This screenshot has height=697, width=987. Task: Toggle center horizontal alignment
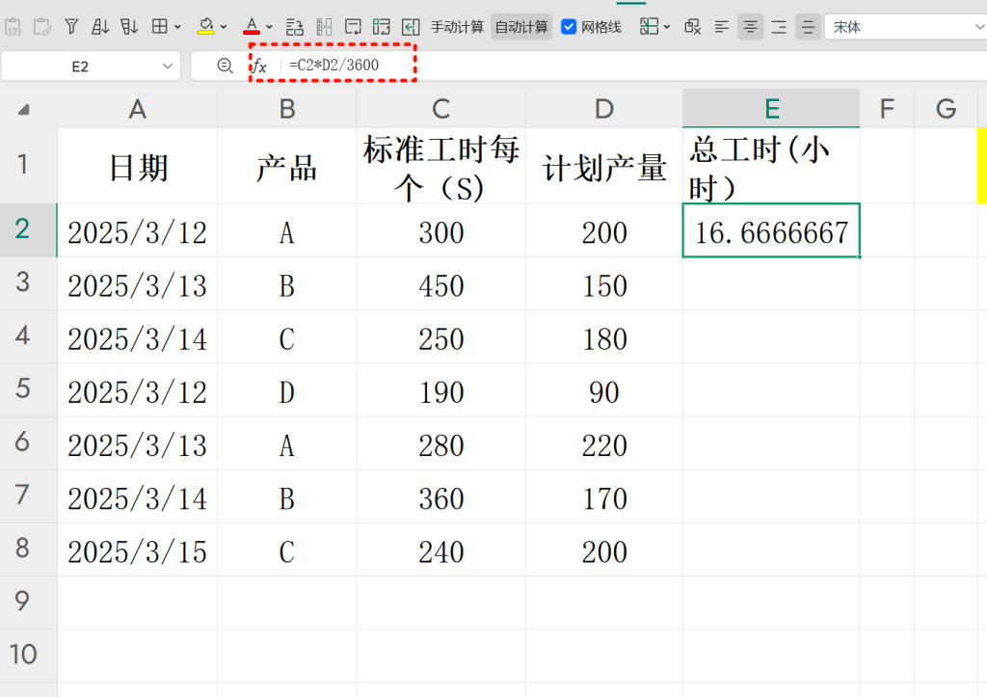point(750,27)
